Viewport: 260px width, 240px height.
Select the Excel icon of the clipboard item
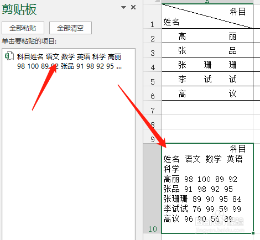9,56
